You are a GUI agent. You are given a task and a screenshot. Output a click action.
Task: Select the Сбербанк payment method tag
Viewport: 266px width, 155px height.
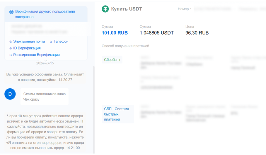[x=112, y=60]
